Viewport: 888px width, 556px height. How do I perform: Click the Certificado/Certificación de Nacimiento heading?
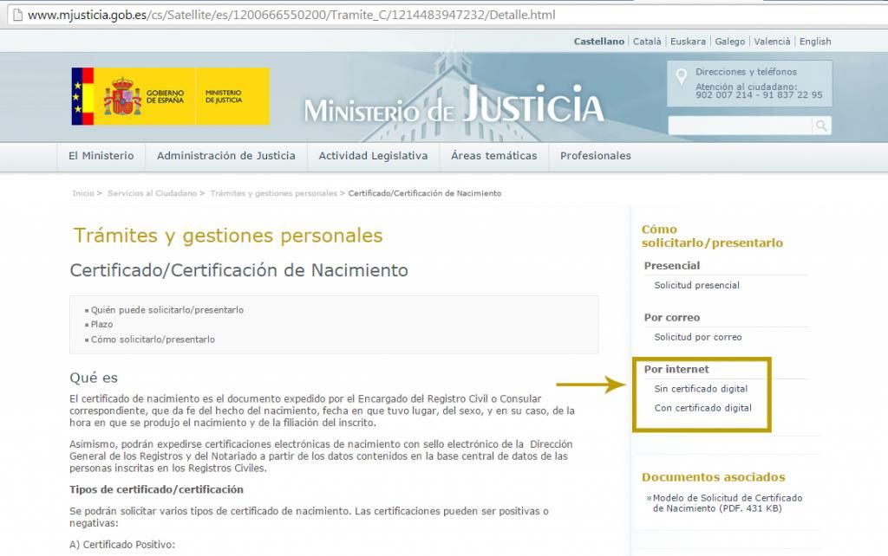click(238, 270)
